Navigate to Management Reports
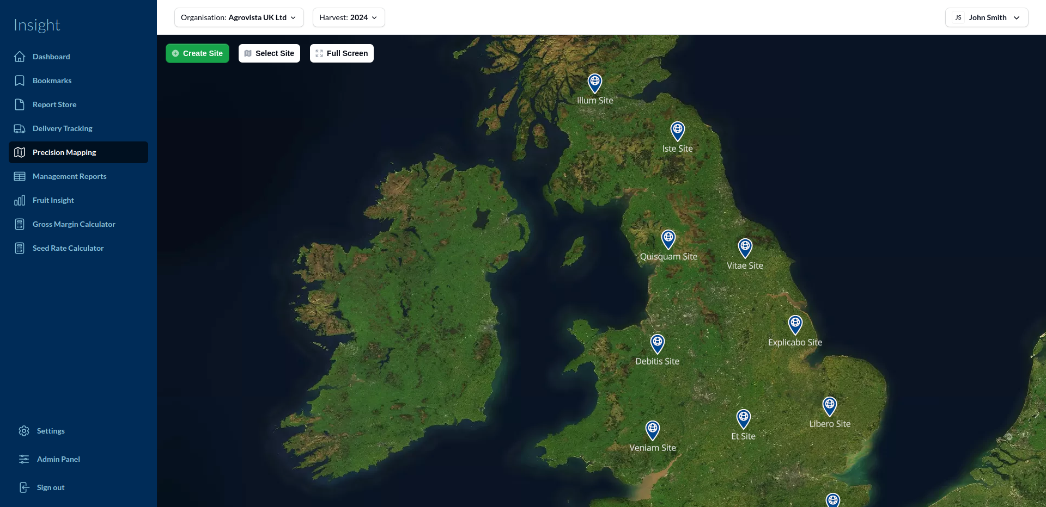Screen dimensions: 1046x507 [69, 176]
